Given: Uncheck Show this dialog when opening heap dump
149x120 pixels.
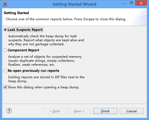Looking at the screenshot, I should 5,87.
